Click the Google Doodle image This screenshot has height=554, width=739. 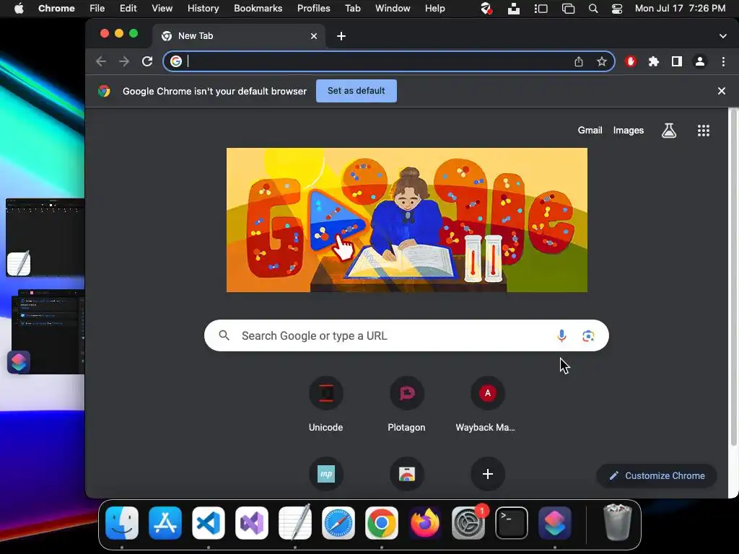407,220
